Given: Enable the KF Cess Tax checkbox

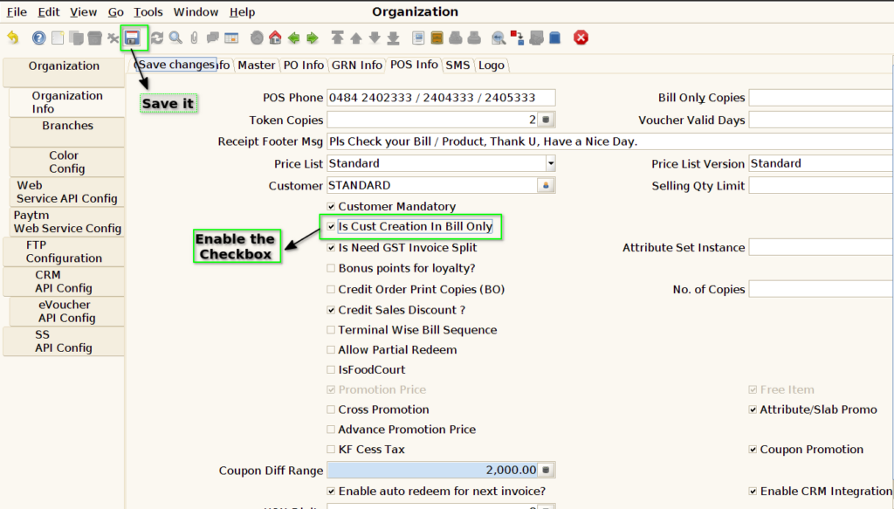Looking at the screenshot, I should (x=331, y=449).
